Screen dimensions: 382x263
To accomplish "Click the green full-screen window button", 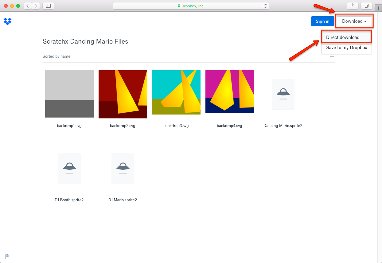I will [18, 6].
